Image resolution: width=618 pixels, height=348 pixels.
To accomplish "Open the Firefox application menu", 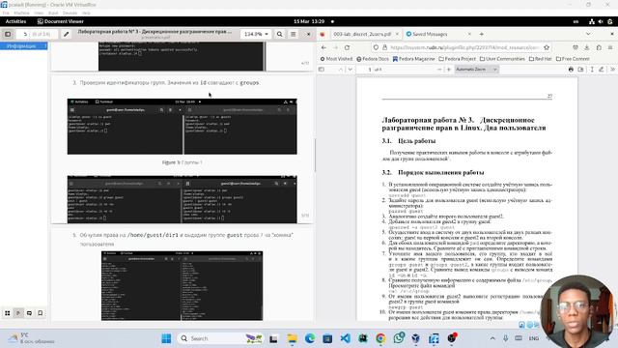I will pyautogui.click(x=610, y=47).
